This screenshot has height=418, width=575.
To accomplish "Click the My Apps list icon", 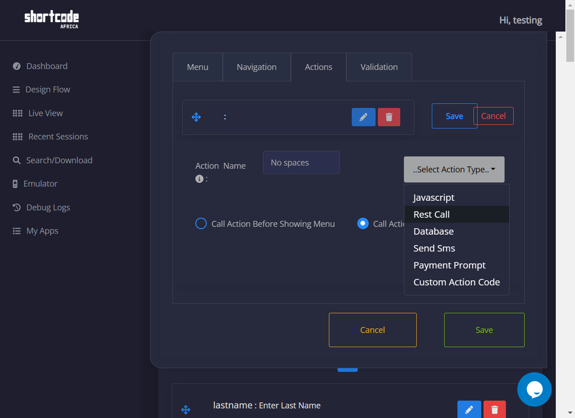I will point(16,231).
